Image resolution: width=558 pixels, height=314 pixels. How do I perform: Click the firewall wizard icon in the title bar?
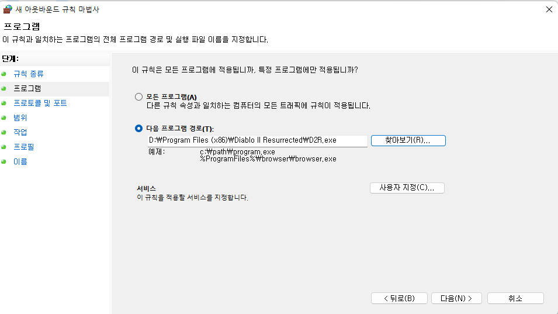point(8,9)
